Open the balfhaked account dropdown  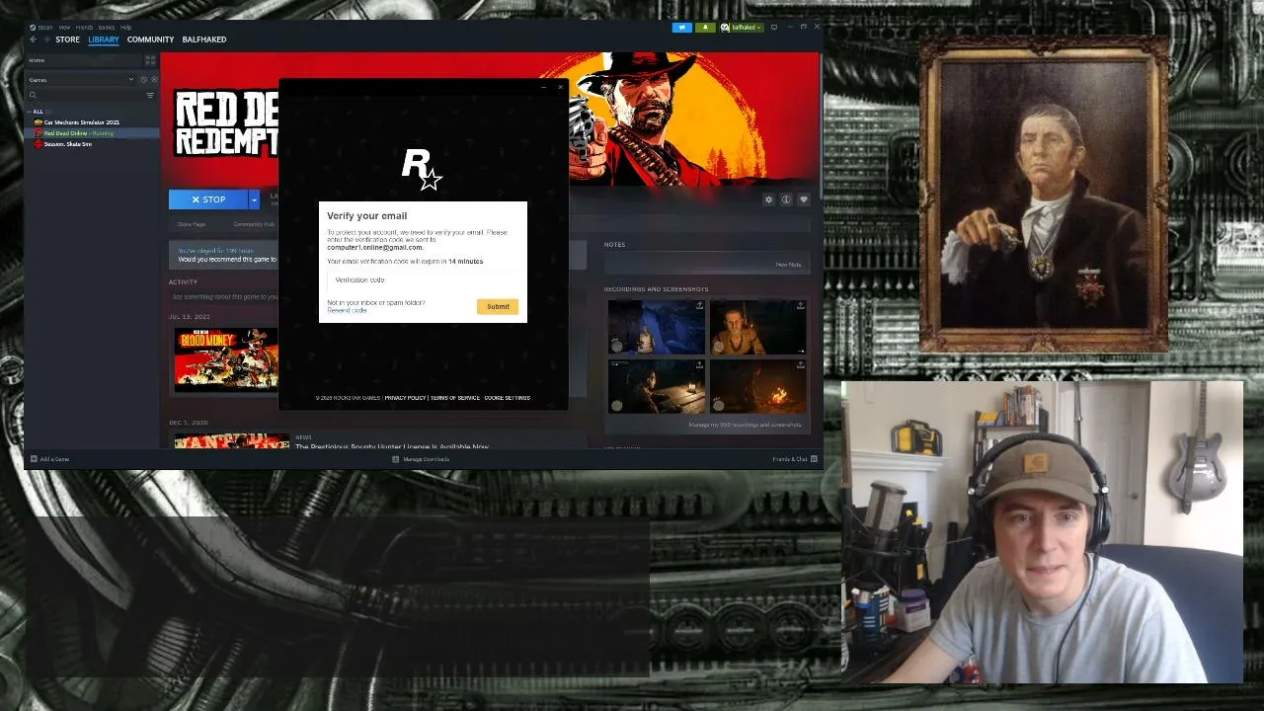(x=746, y=27)
